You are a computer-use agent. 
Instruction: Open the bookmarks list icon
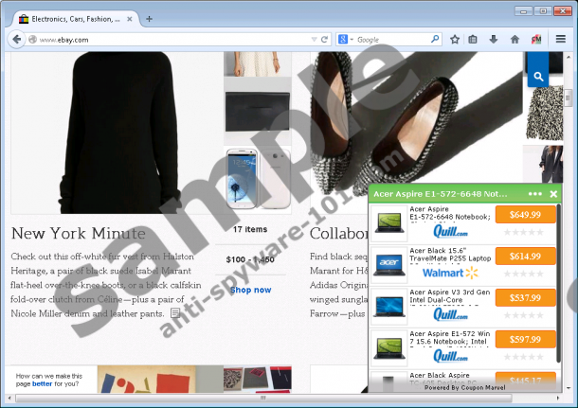pyautogui.click(x=473, y=40)
